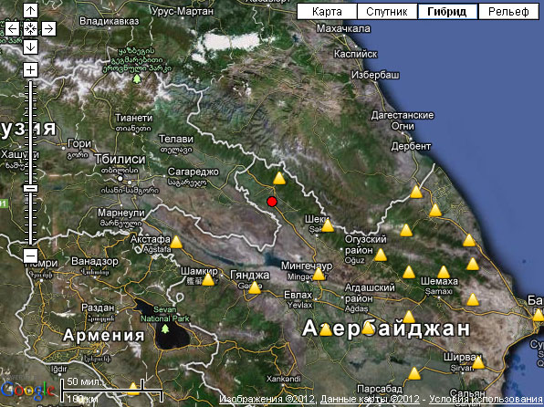Click yellow triangle marker at Ширван
The width and height of the screenshot is (544, 407).
click(478, 362)
